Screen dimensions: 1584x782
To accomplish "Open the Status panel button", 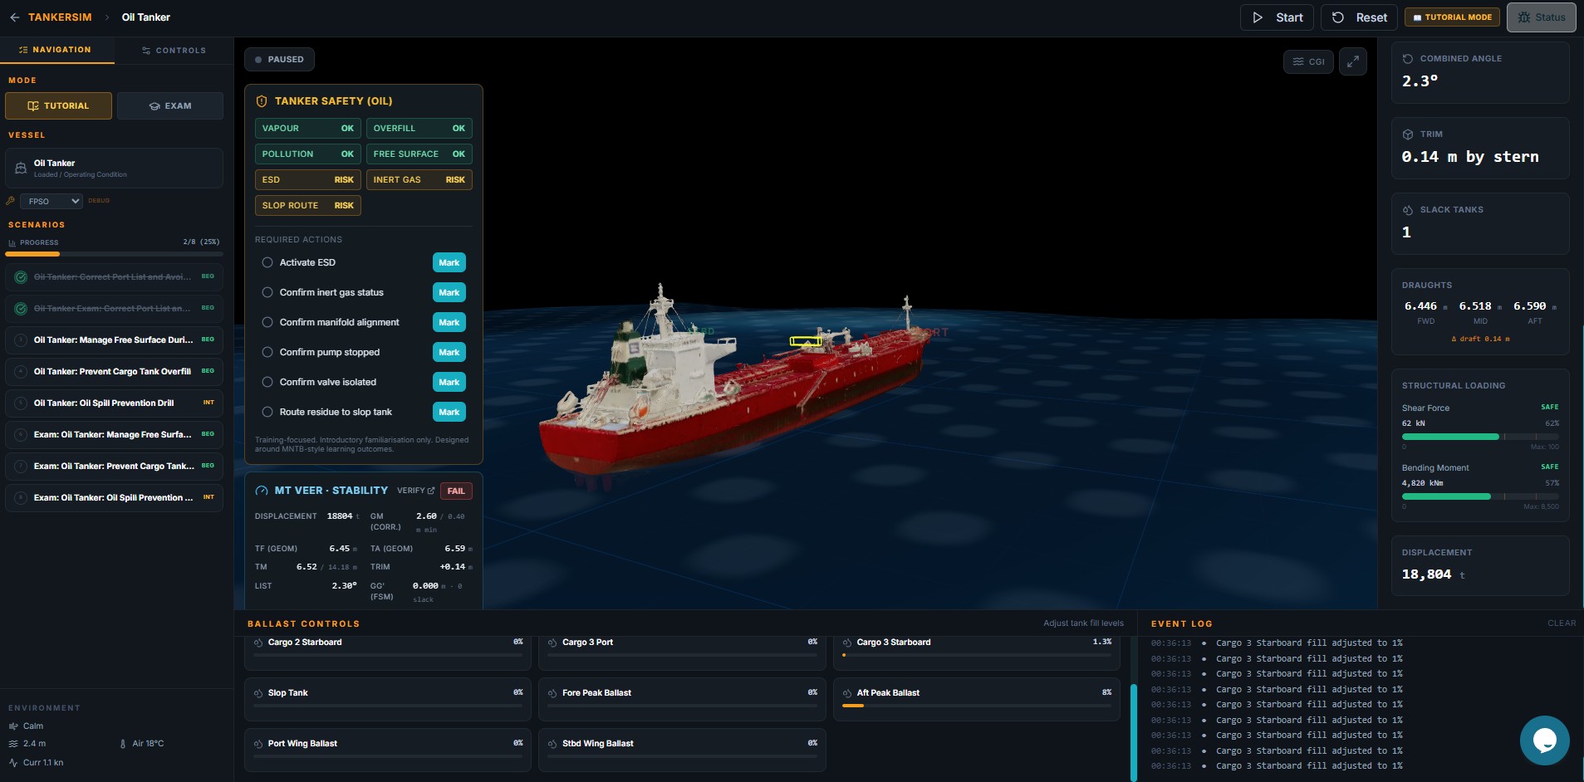I will coord(1541,17).
